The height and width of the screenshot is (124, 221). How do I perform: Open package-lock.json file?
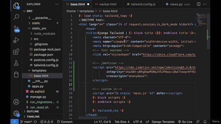[x=47, y=50]
